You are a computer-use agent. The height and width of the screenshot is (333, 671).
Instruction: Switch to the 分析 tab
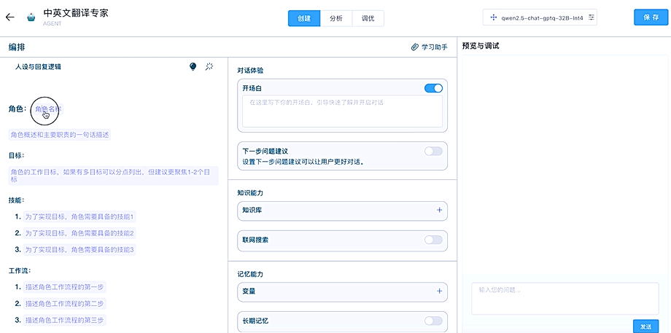point(336,18)
